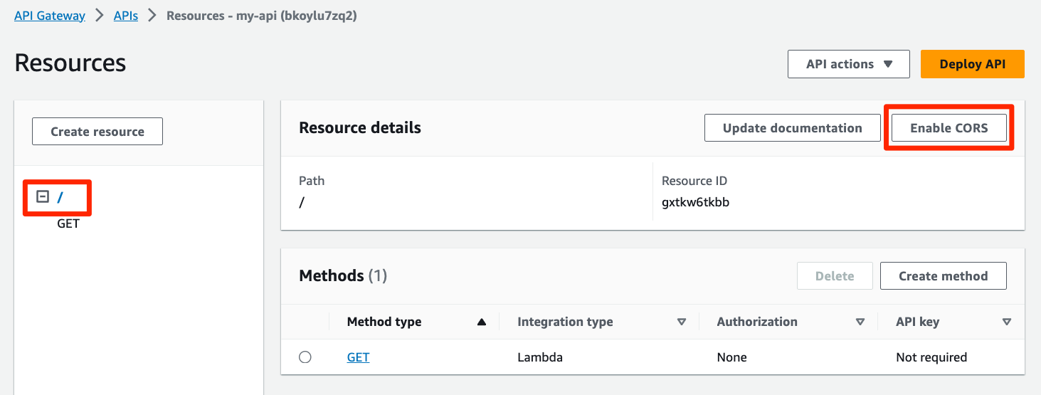Select GET method in resource tree

pyautogui.click(x=68, y=223)
